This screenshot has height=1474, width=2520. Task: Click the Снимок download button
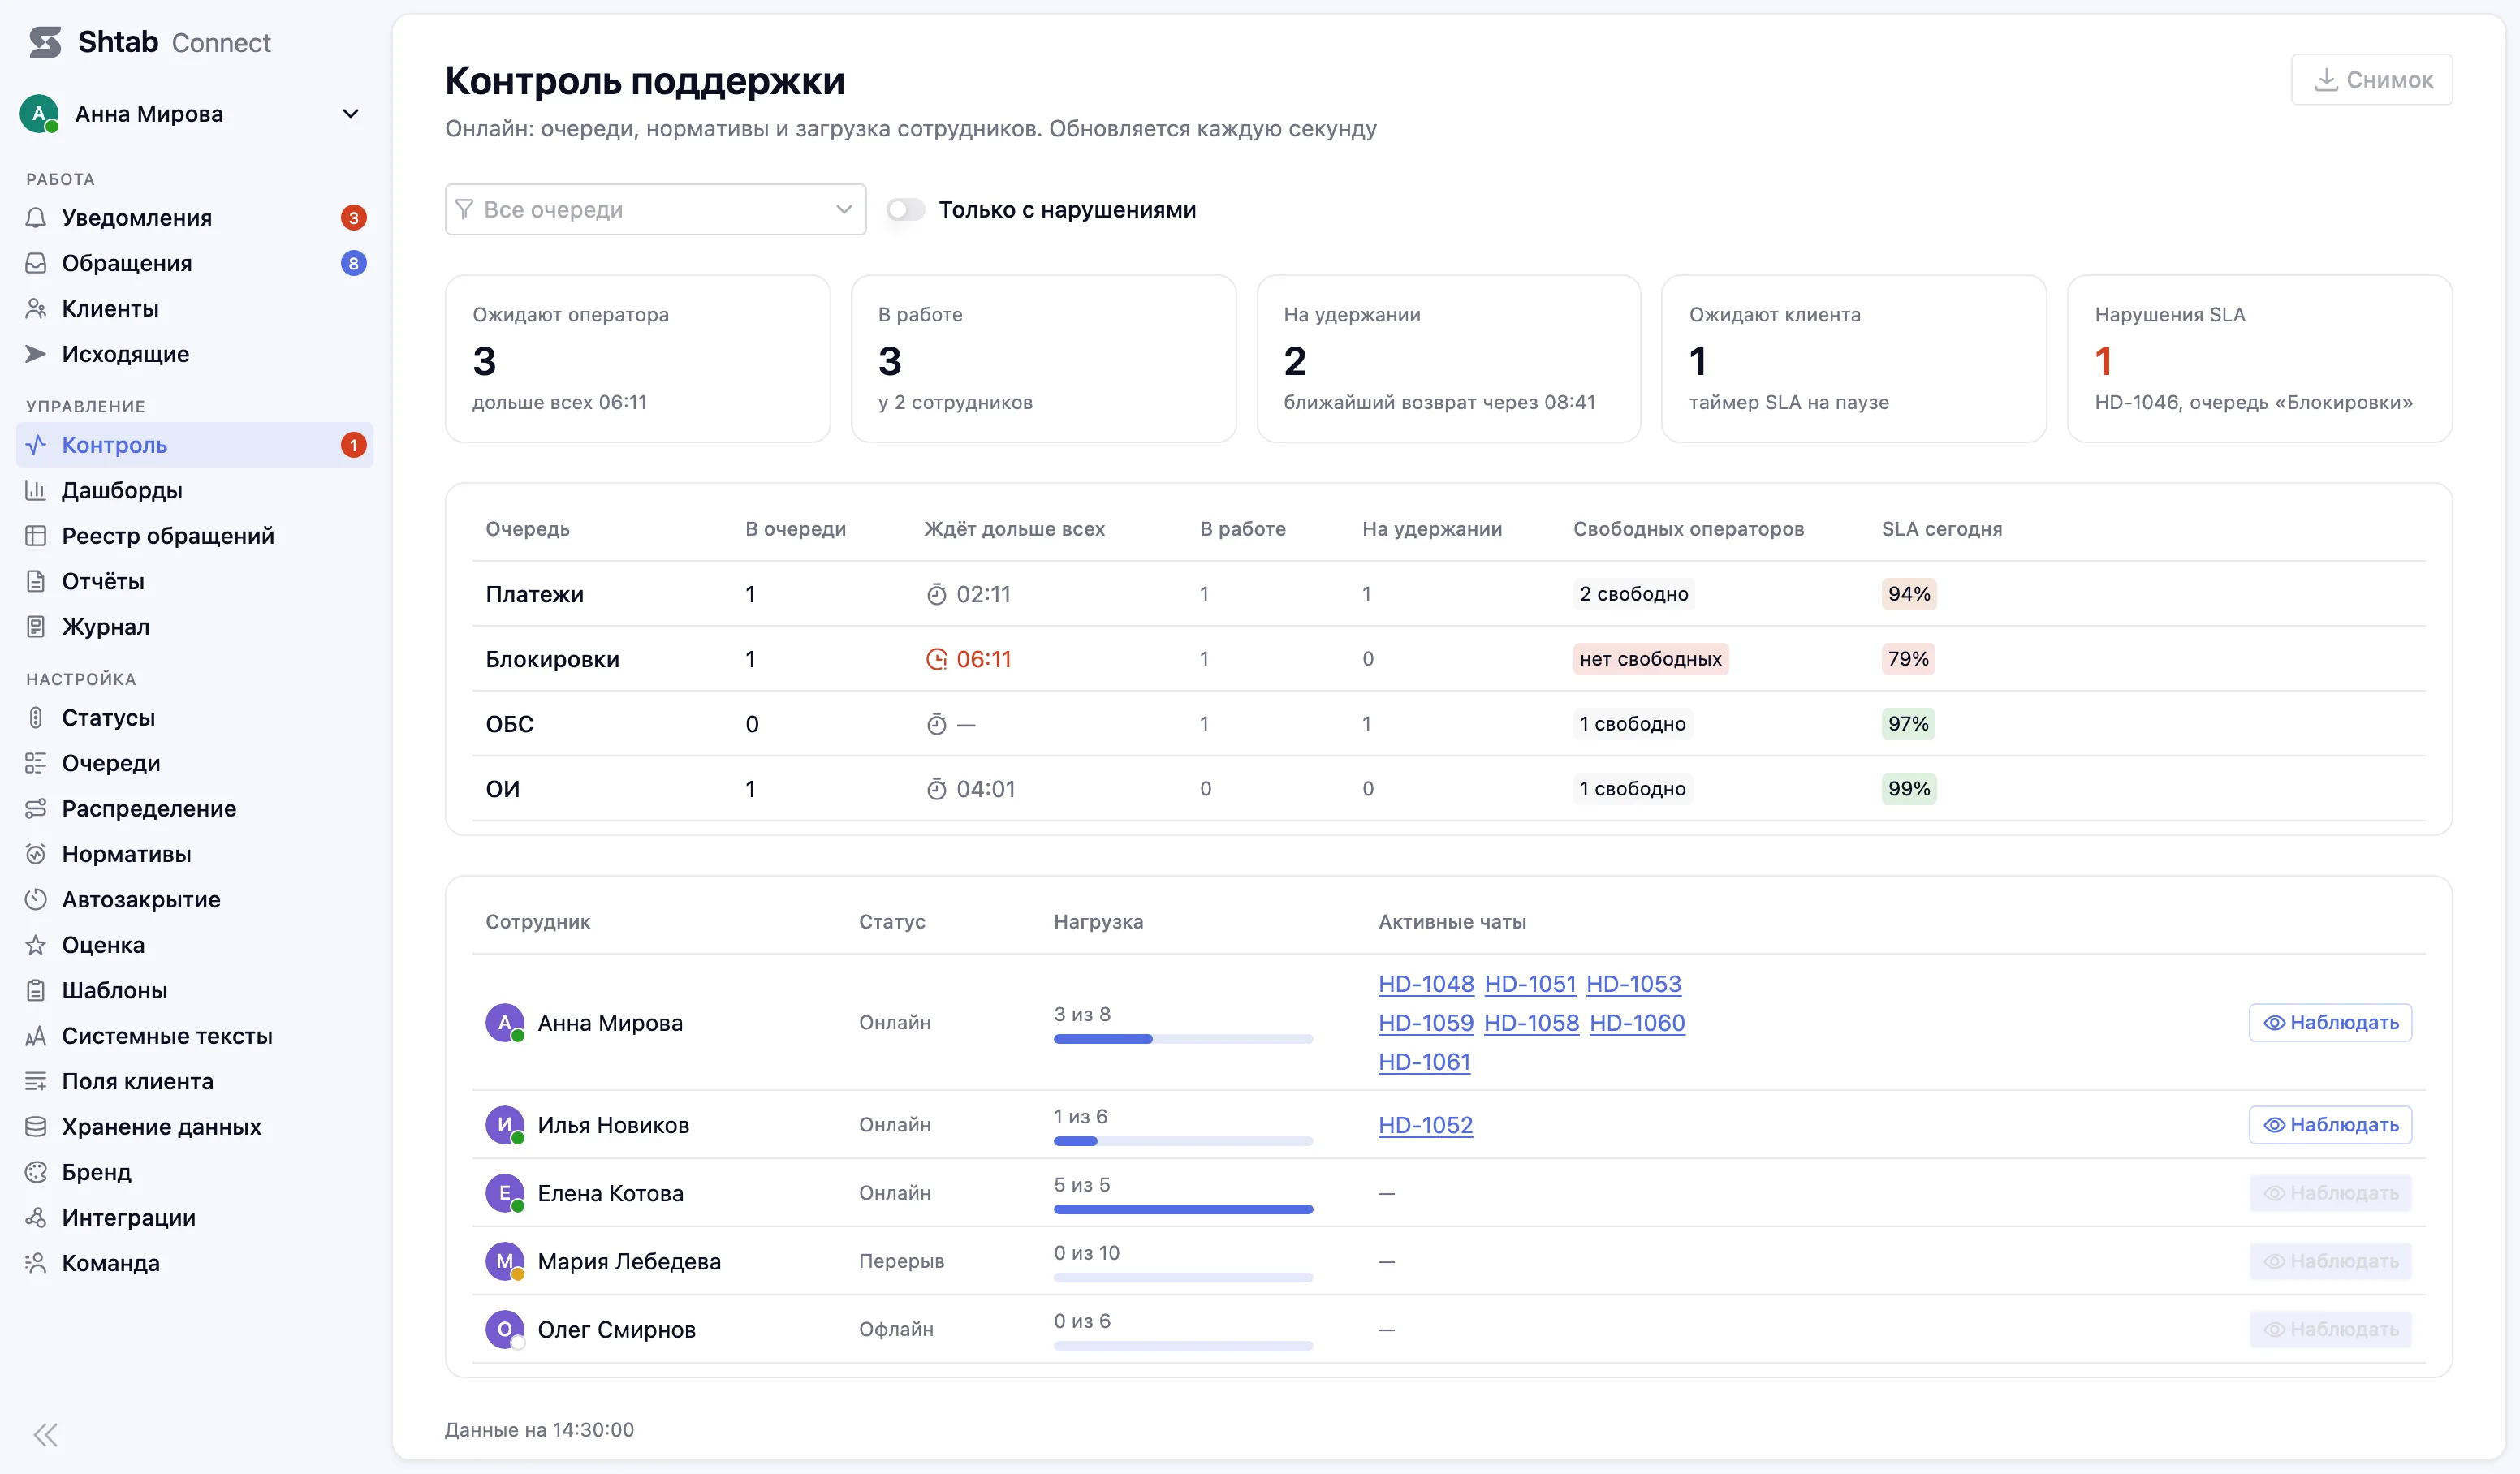(2371, 79)
